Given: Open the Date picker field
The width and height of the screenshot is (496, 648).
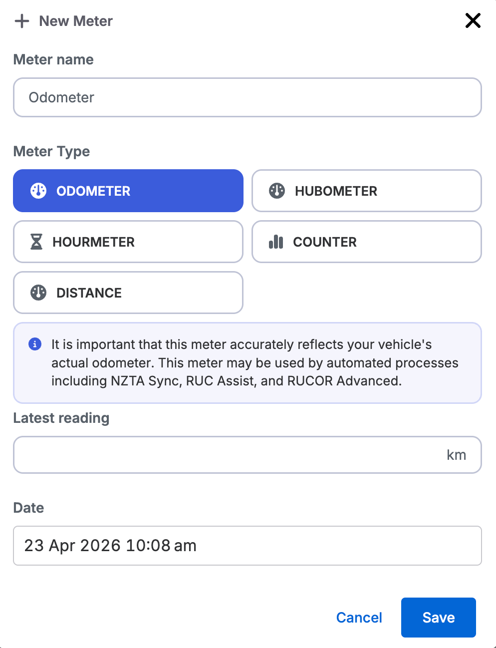Looking at the screenshot, I should point(248,546).
